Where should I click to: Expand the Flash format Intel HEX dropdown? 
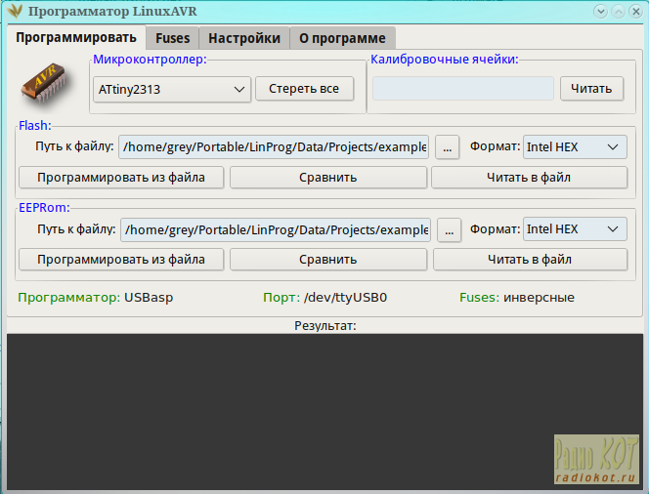575,147
